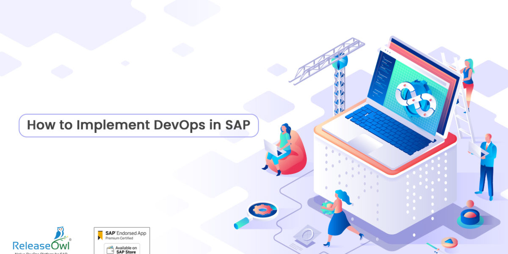The width and height of the screenshot is (508, 254).
Task: Expand the title banner How to Implement DevOps in SAP
Action: [x=140, y=125]
